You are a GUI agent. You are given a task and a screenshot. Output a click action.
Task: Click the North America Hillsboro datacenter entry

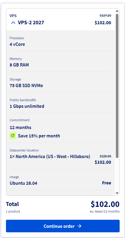pyautogui.click(x=50, y=157)
